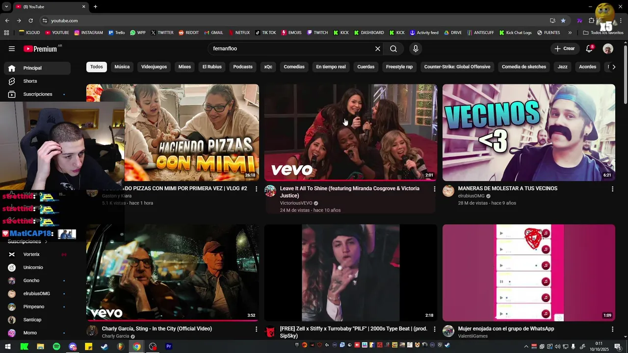Click the Crear button

click(565, 49)
